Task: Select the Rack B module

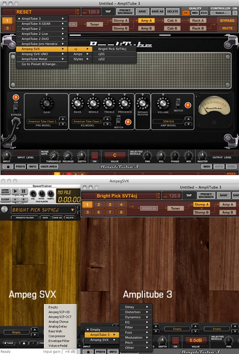Action: point(198,28)
